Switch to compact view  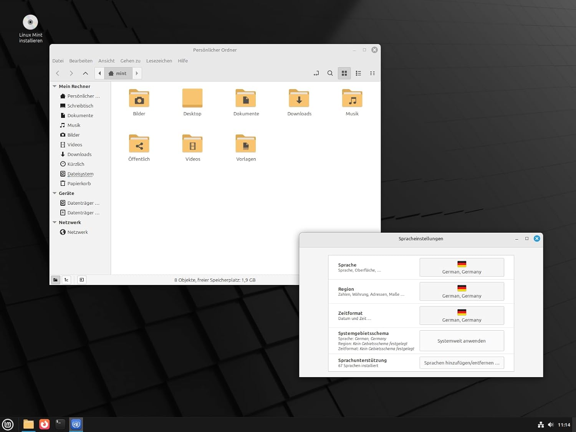tap(372, 73)
